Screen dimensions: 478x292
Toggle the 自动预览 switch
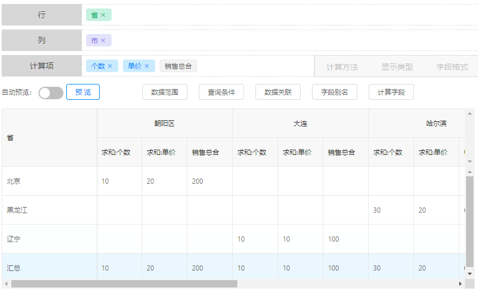pos(51,92)
